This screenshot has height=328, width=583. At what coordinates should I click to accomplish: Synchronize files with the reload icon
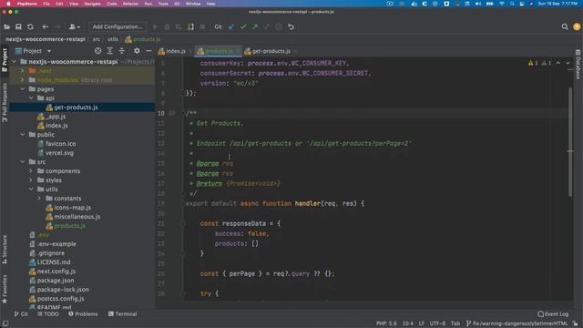click(30, 26)
